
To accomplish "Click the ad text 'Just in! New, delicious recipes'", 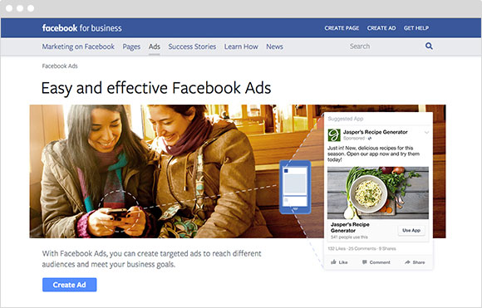I will 373,154.
